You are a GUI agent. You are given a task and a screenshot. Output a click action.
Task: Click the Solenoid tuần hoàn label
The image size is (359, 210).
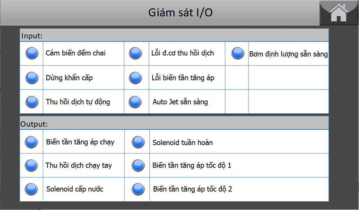(x=183, y=143)
